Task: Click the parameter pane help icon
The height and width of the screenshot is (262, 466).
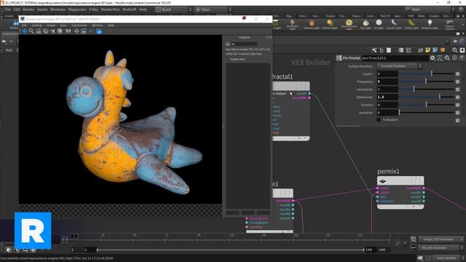Action: (x=462, y=58)
